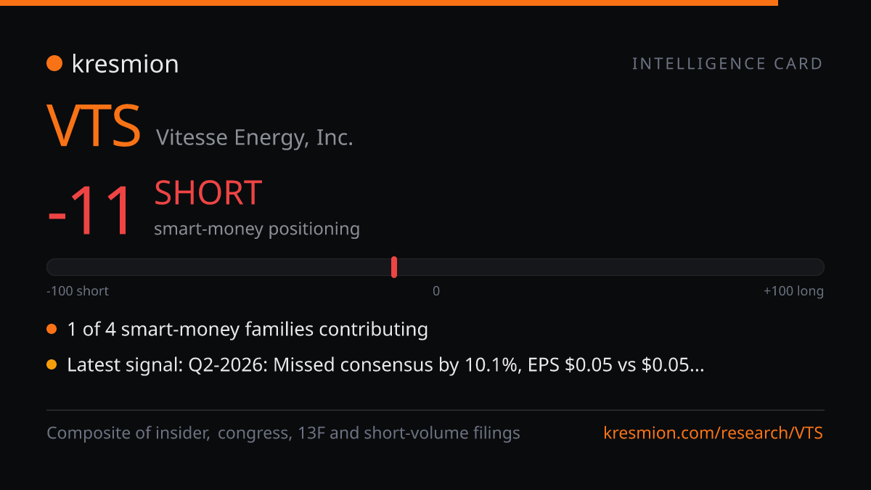Screen dimensions: 871x490
Task: Click the VTS ticker symbol
Action: click(x=94, y=126)
